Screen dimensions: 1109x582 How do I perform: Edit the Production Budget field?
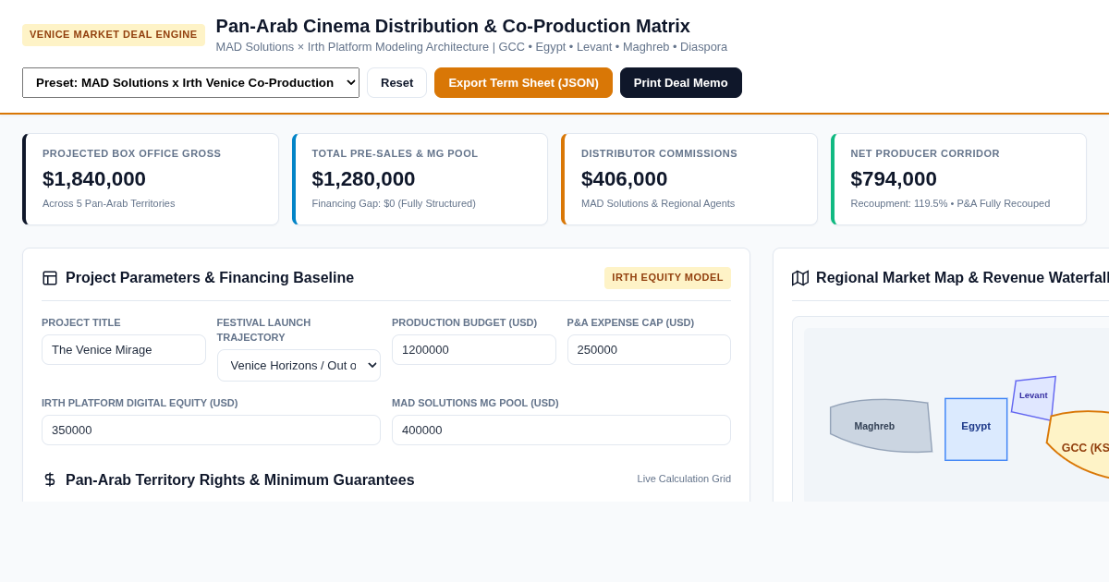(474, 349)
